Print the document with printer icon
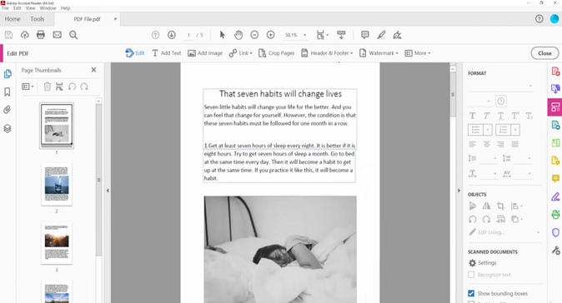This screenshot has height=303, width=562. (x=41, y=35)
